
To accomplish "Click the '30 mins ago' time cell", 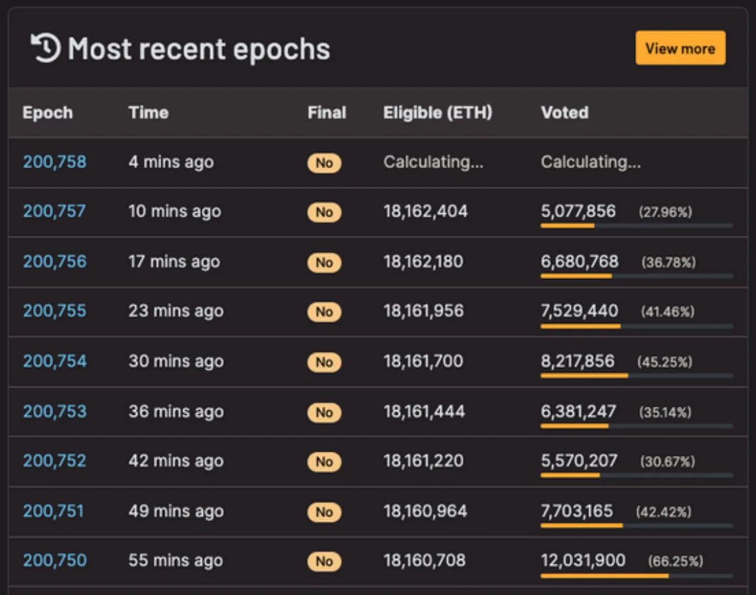I will tap(176, 362).
